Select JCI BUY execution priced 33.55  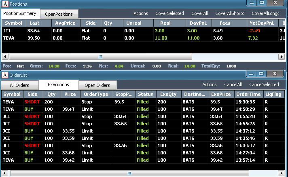143,131
